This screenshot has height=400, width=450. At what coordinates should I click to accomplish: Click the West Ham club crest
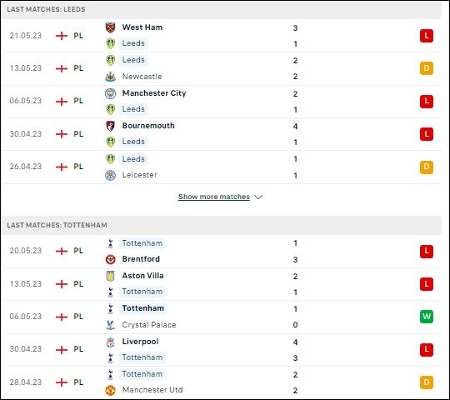tap(111, 27)
